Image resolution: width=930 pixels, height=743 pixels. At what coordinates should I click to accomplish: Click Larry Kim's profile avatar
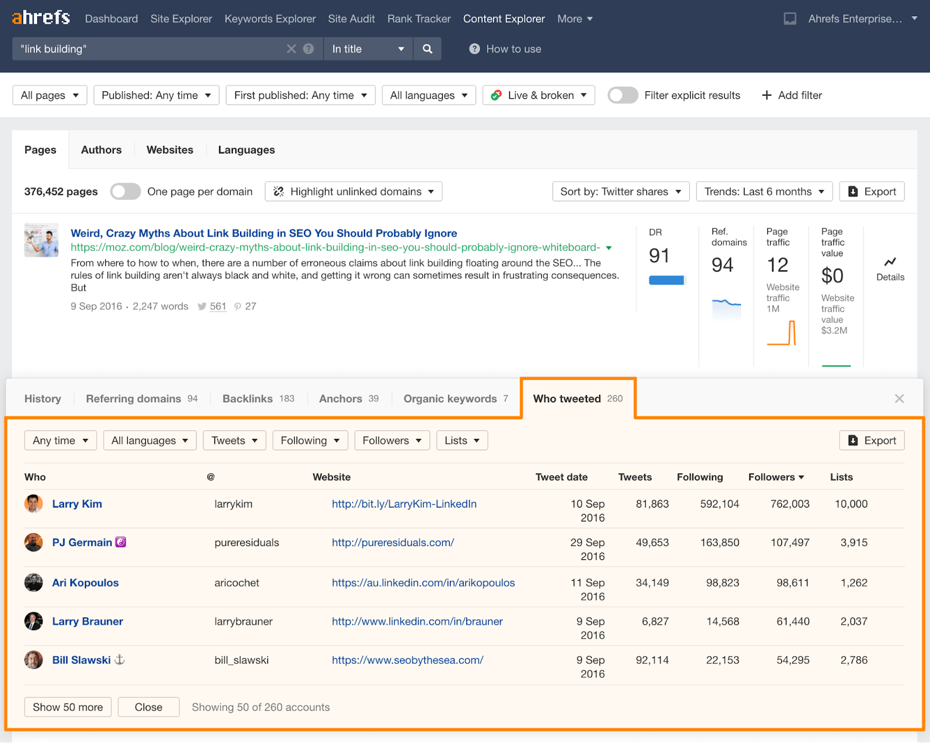(34, 503)
